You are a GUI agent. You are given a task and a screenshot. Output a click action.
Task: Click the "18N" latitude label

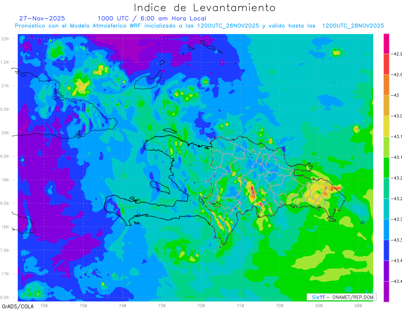[5, 227]
